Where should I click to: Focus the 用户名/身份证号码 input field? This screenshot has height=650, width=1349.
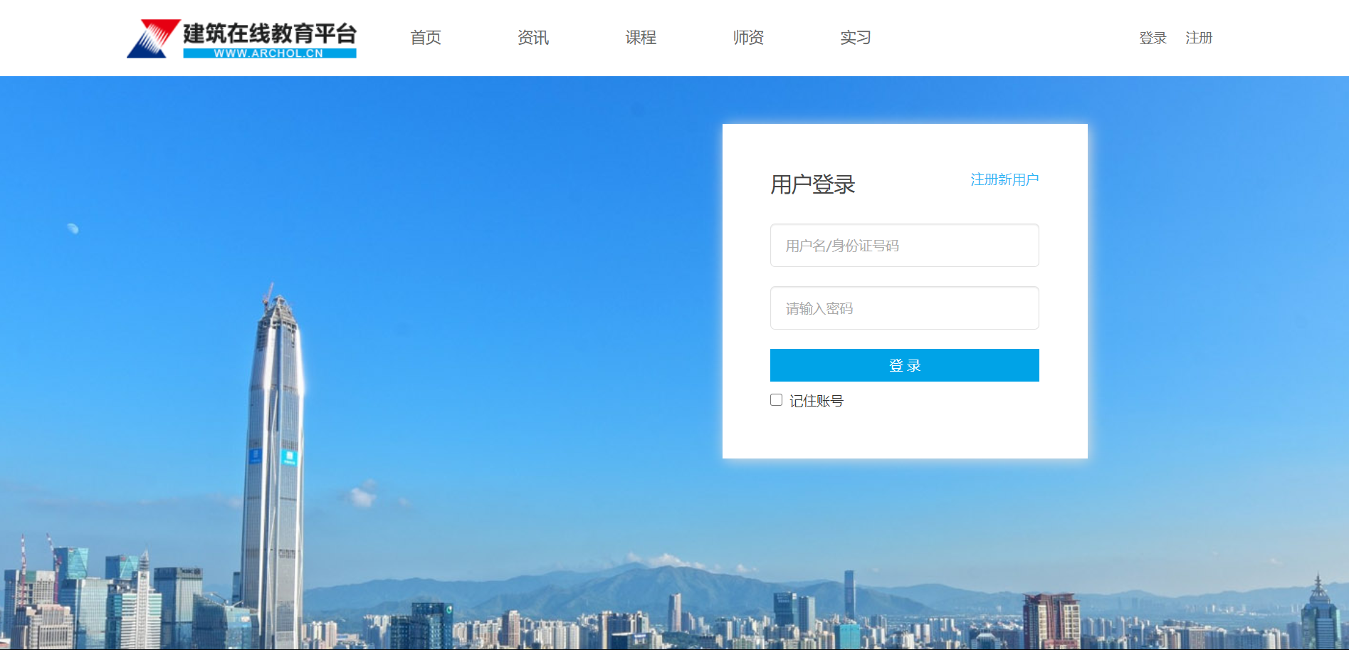click(905, 246)
